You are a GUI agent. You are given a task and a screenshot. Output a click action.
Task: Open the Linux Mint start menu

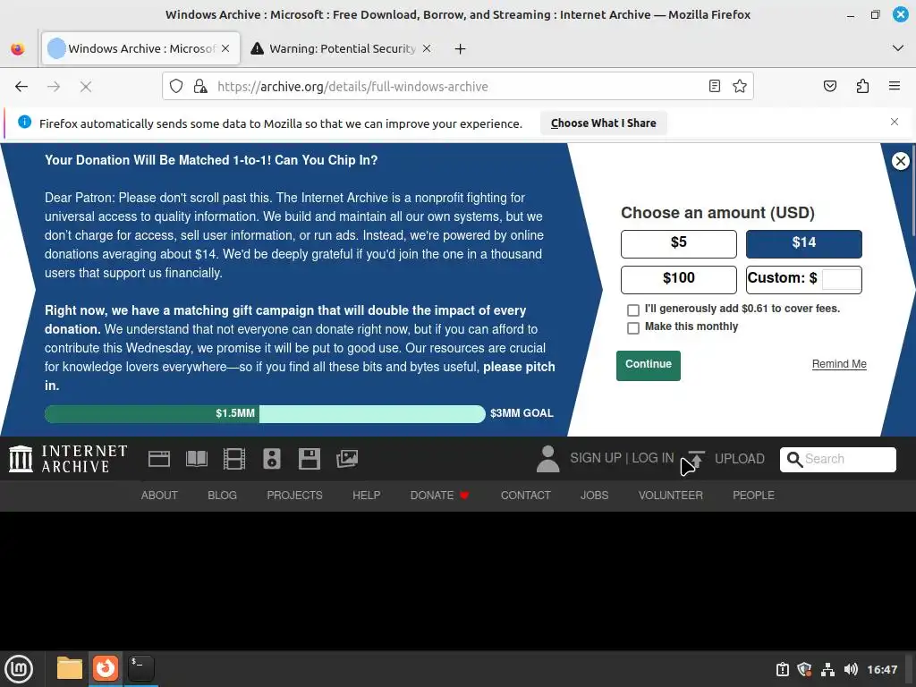(x=19, y=669)
